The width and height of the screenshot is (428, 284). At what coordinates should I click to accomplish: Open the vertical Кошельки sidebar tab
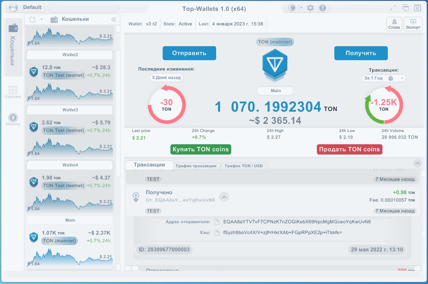tap(13, 48)
